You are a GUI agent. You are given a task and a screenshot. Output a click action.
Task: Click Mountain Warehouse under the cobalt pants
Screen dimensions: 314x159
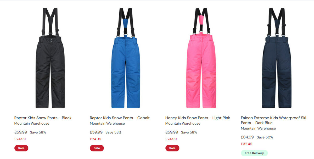tap(107, 124)
